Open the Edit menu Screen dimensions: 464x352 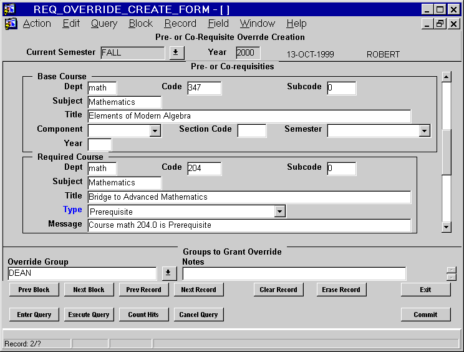pyautogui.click(x=71, y=23)
